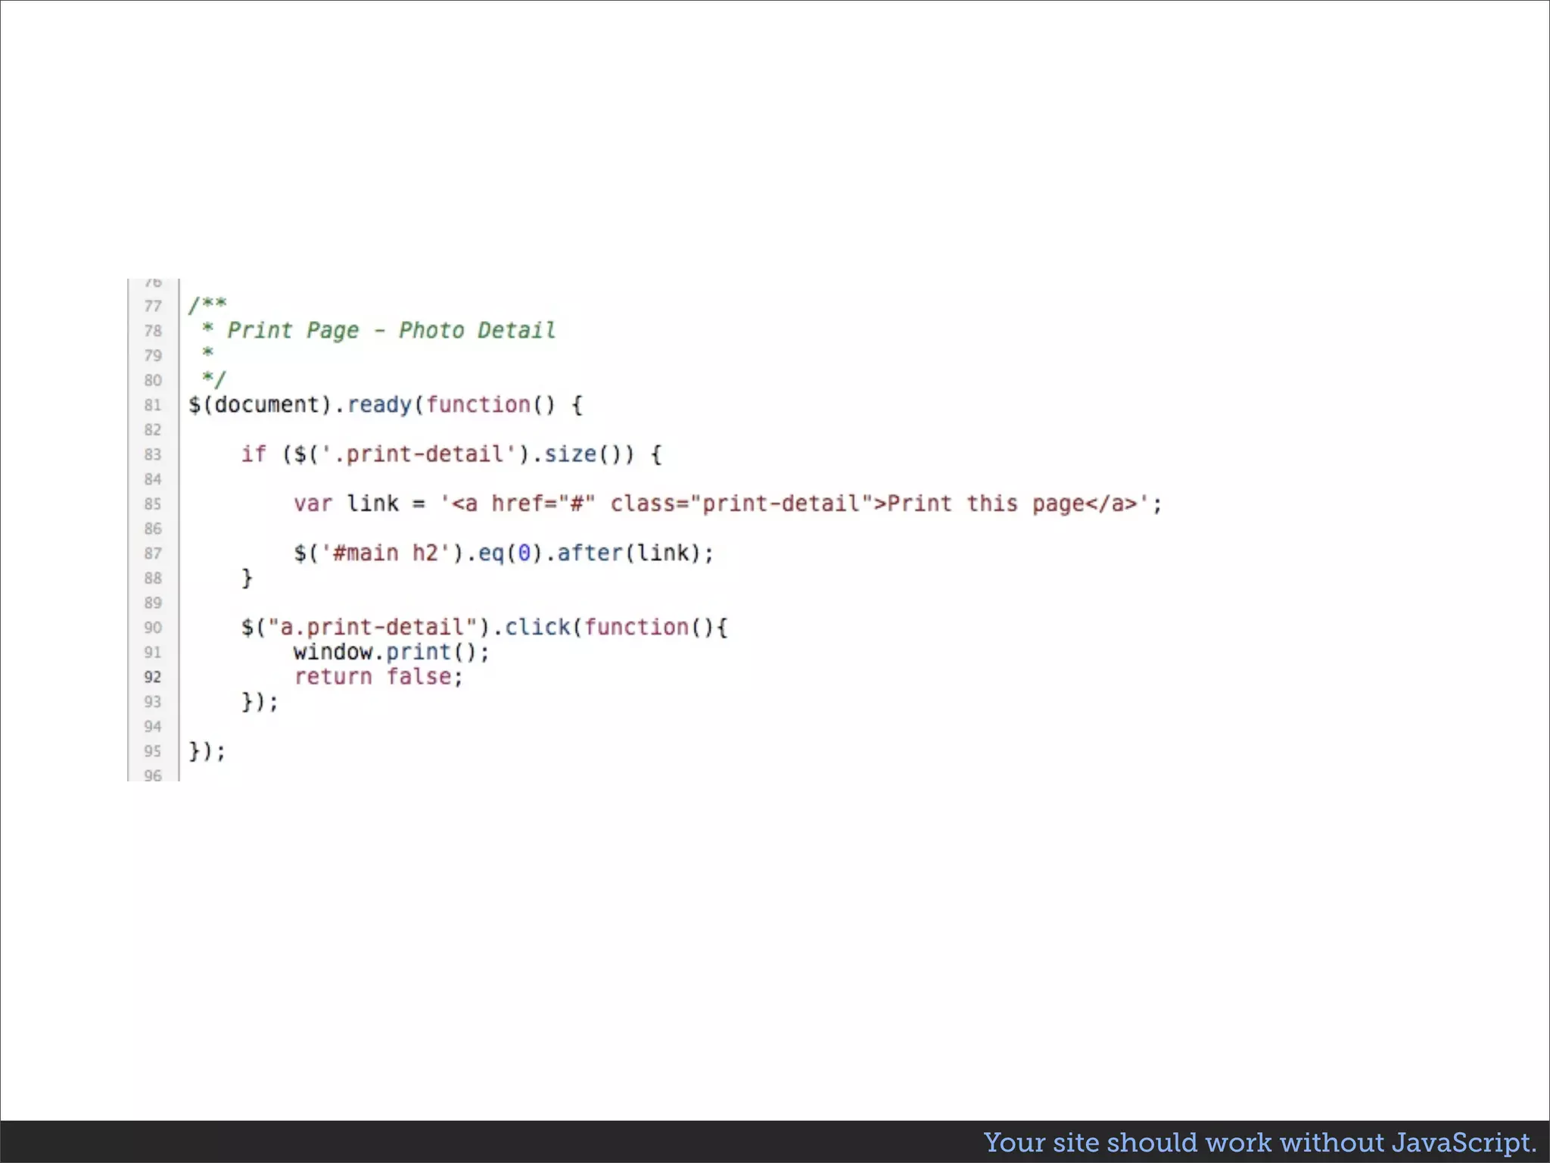This screenshot has height=1163, width=1550.
Task: Click line number 77 in the gutter
Action: coord(153,306)
